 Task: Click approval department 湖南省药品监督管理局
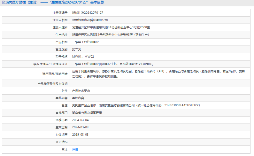[x=87, y=113]
